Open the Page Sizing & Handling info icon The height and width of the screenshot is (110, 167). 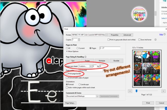(x=85, y=57)
